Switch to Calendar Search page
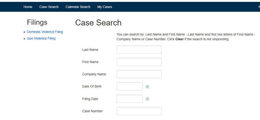This screenshot has width=260, height=120. (78, 7)
